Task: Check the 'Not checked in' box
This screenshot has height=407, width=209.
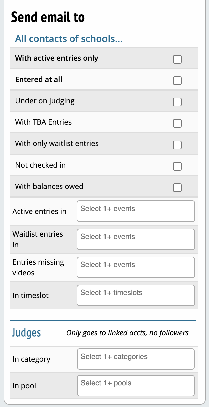Action: [x=177, y=166]
